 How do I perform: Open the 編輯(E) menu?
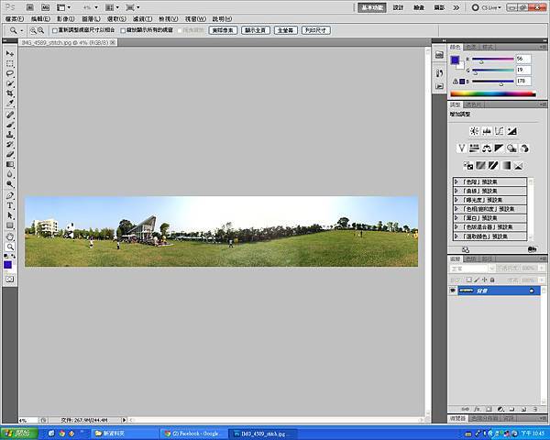[40, 19]
